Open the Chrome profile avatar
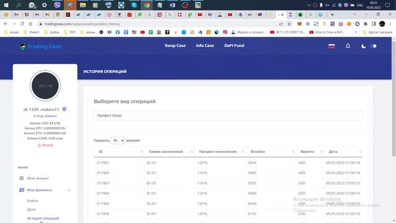The image size is (396, 223). click(x=382, y=24)
